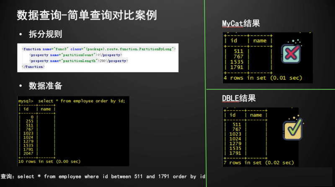Click row 1535 in the DBLE result table

(246, 149)
